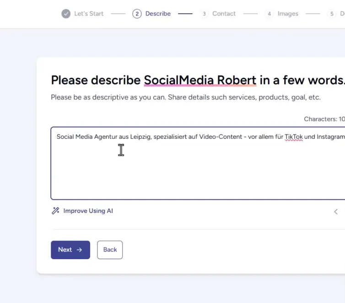The width and height of the screenshot is (345, 303).
Task: Select the Describe step label
Action: point(158,14)
